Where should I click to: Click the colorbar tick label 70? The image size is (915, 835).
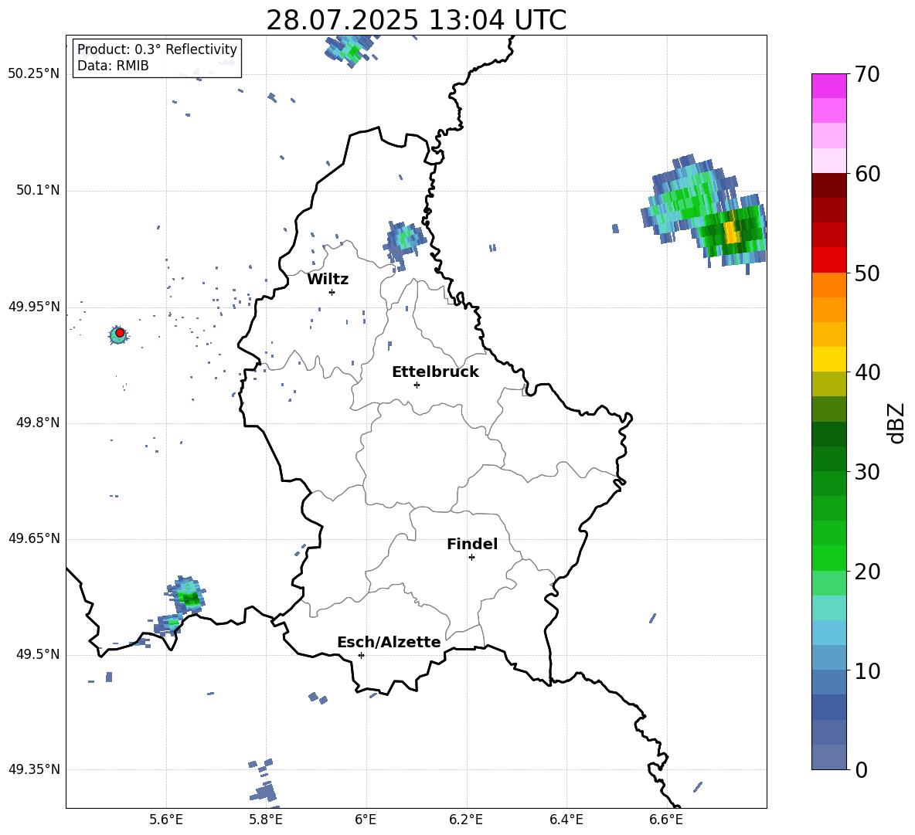867,75
